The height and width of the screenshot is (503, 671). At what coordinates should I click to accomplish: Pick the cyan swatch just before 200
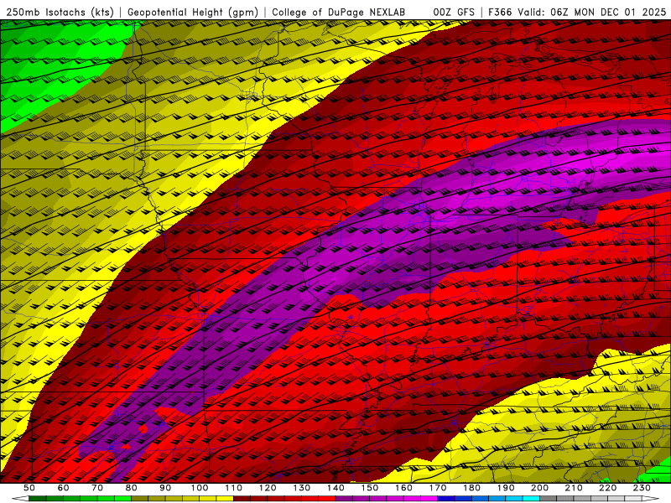coord(531,498)
